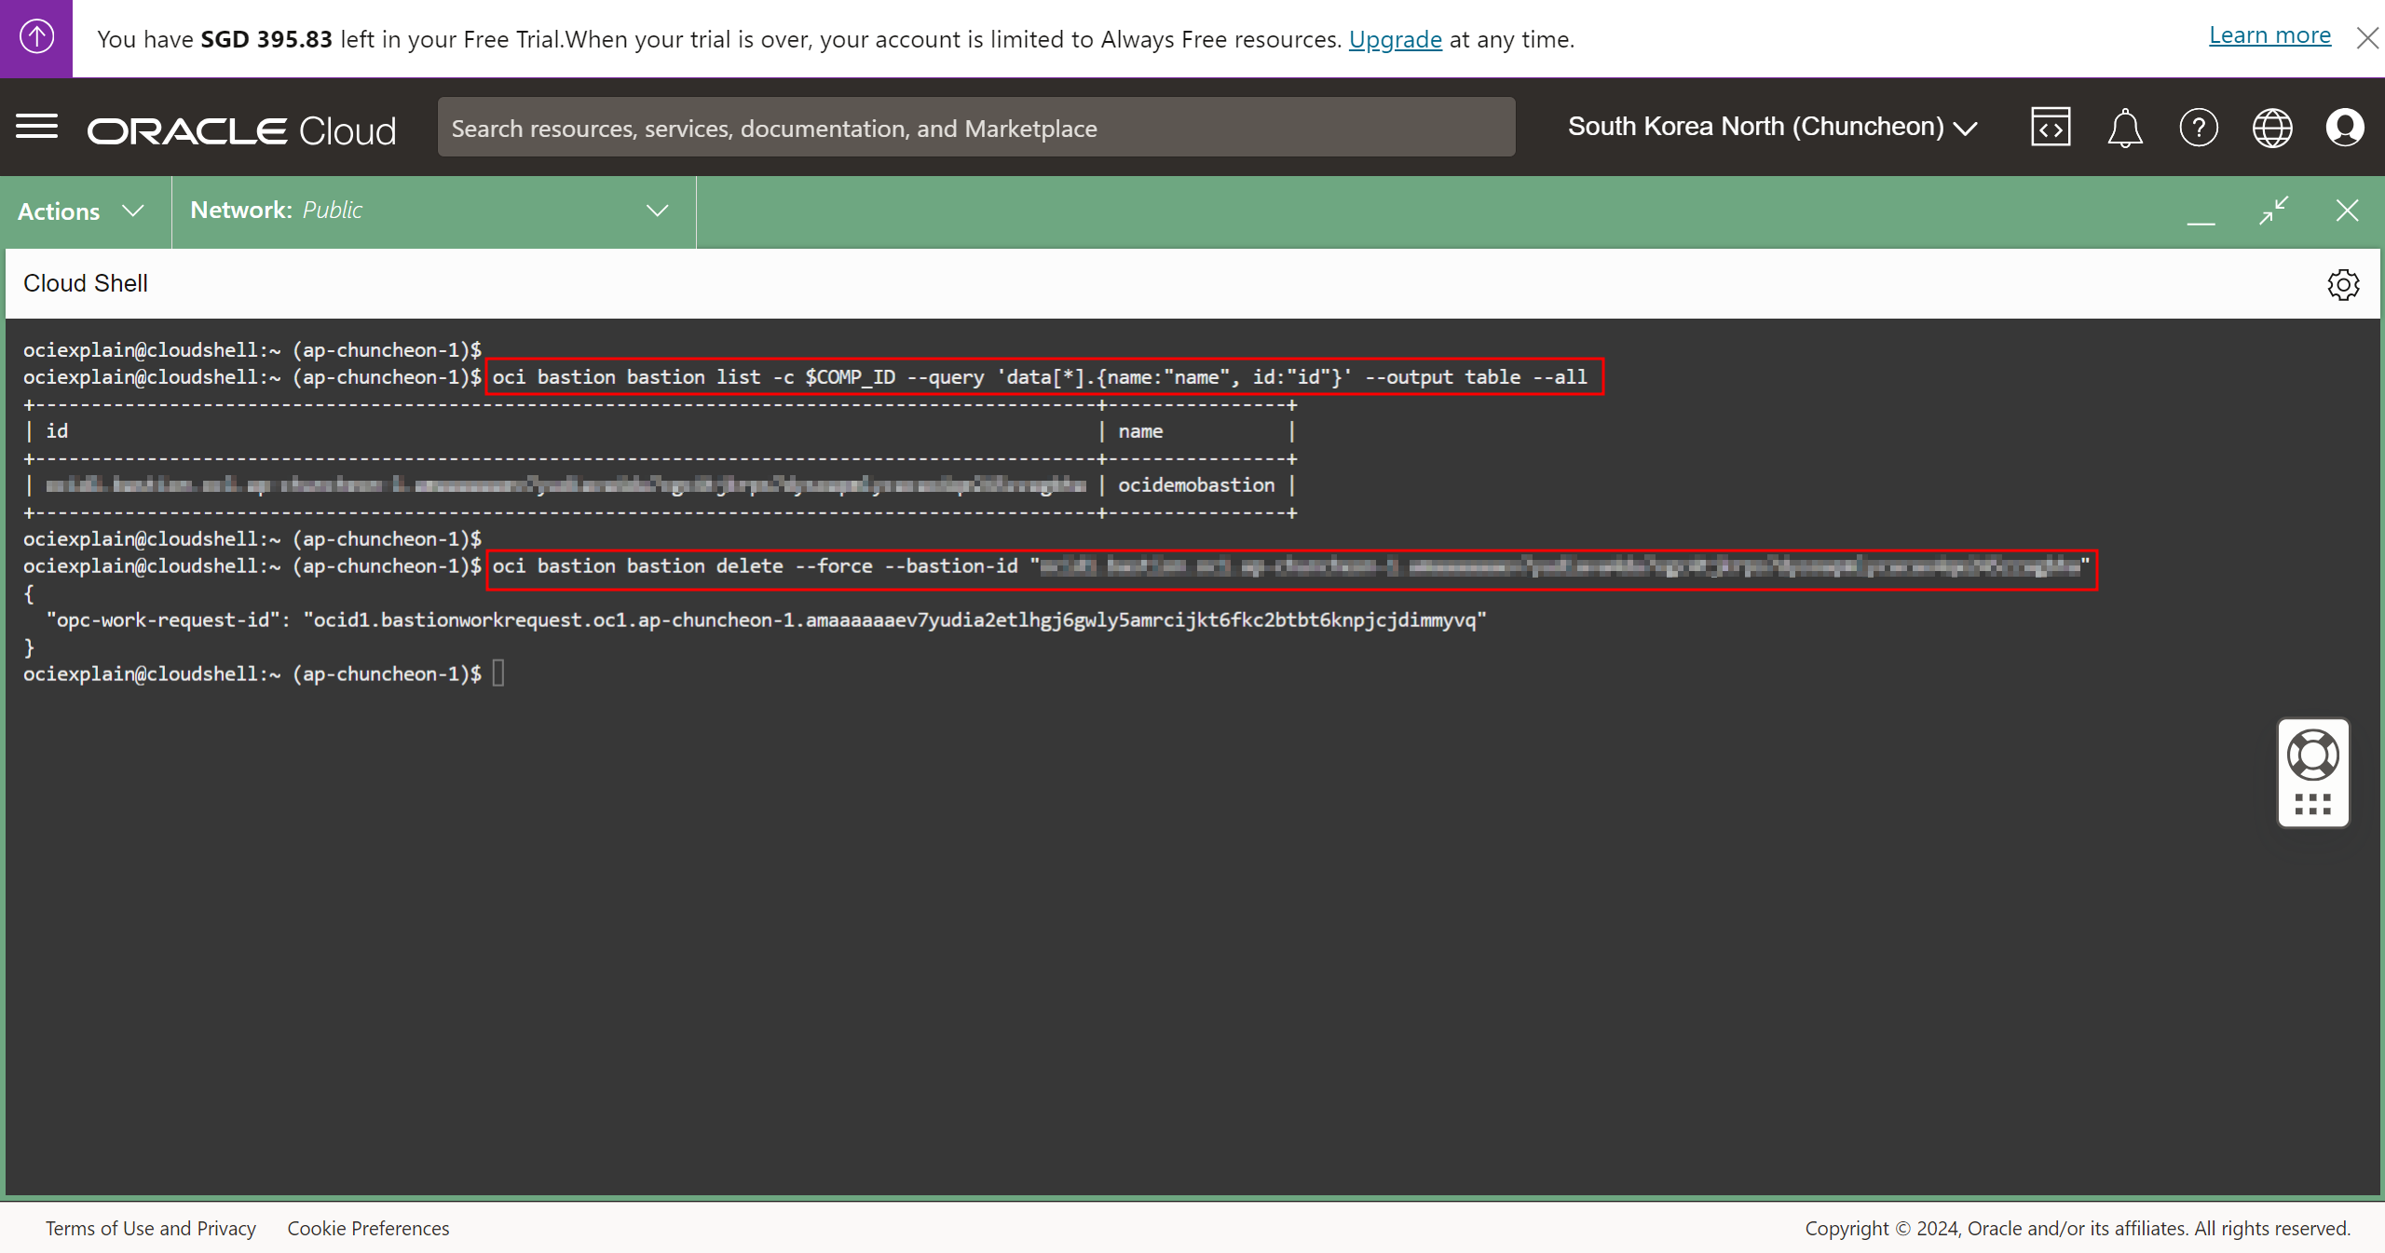Restore Cloud Shell panel size
Viewport: 2385px width, 1253px height.
(2273, 211)
